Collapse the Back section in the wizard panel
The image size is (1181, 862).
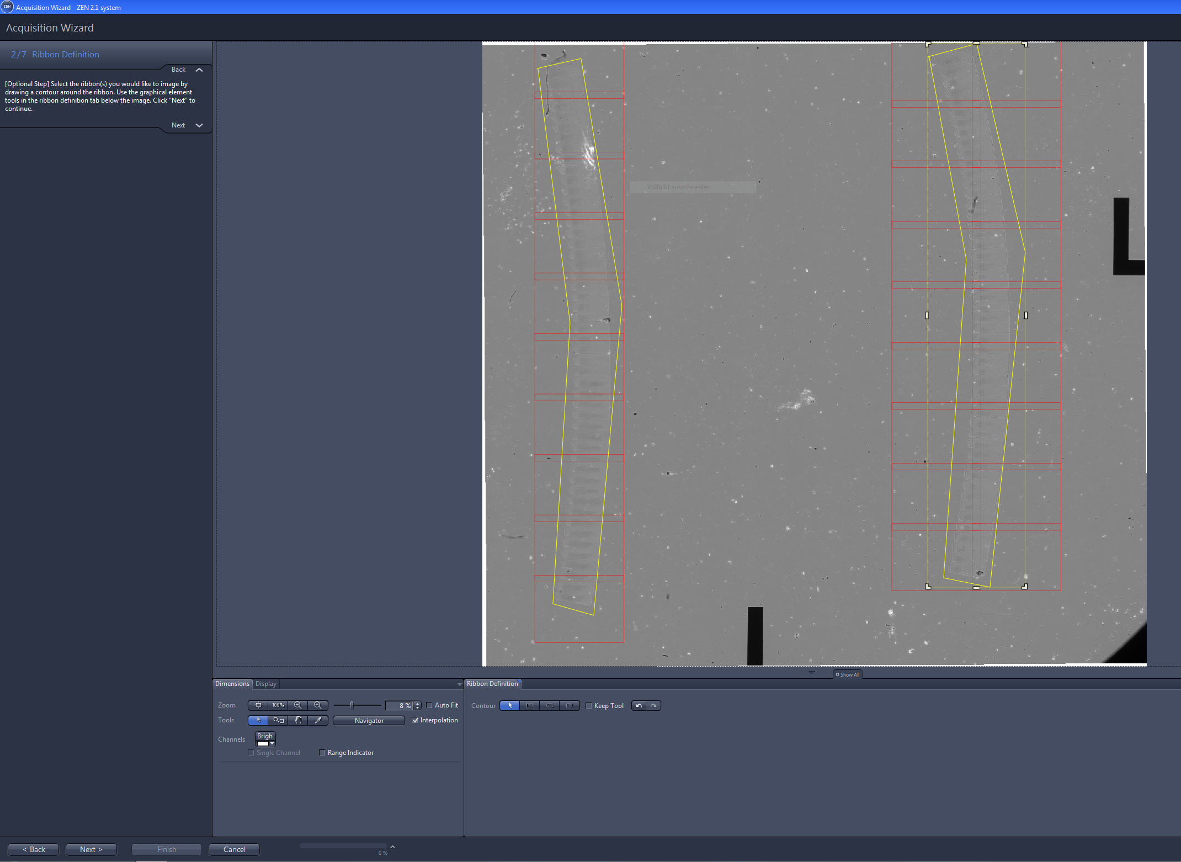pyautogui.click(x=199, y=70)
